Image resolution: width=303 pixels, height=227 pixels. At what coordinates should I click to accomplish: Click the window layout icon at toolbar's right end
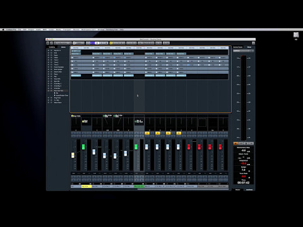click(253, 43)
